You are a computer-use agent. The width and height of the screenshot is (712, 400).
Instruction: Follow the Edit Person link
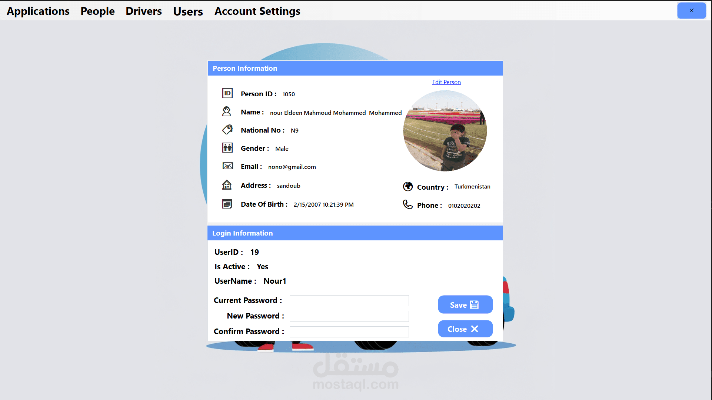click(x=446, y=82)
